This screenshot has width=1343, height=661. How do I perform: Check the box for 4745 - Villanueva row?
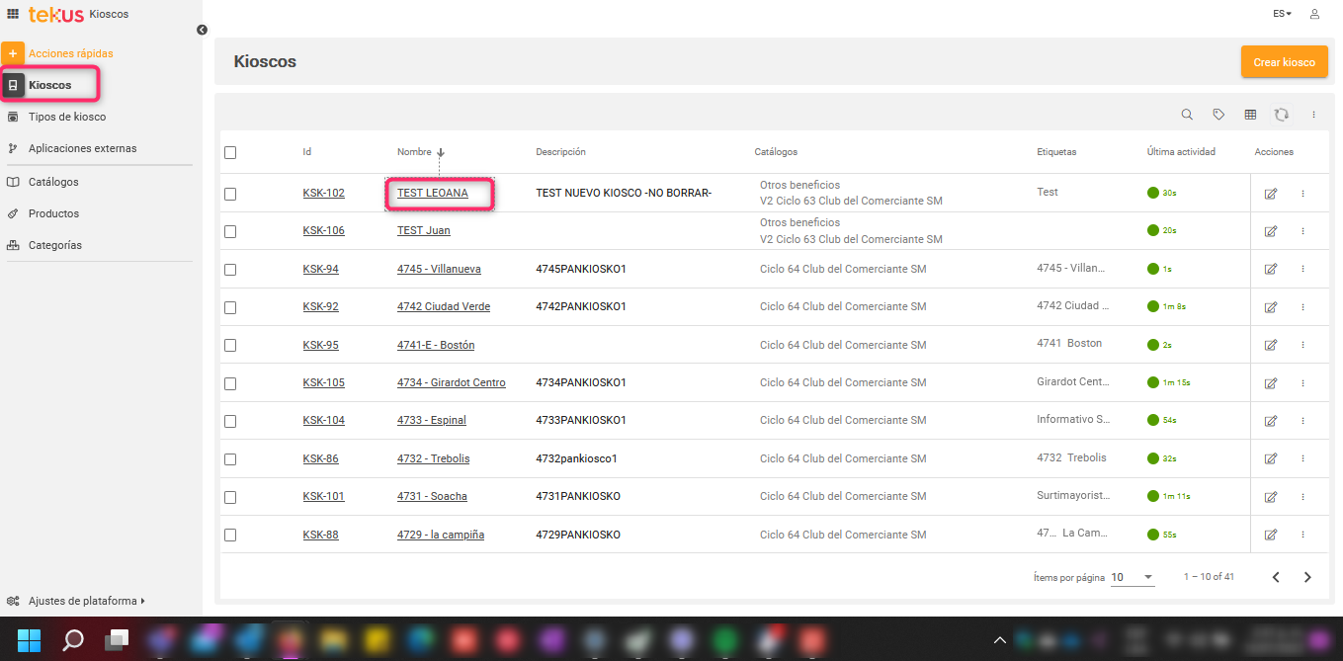[x=230, y=270]
